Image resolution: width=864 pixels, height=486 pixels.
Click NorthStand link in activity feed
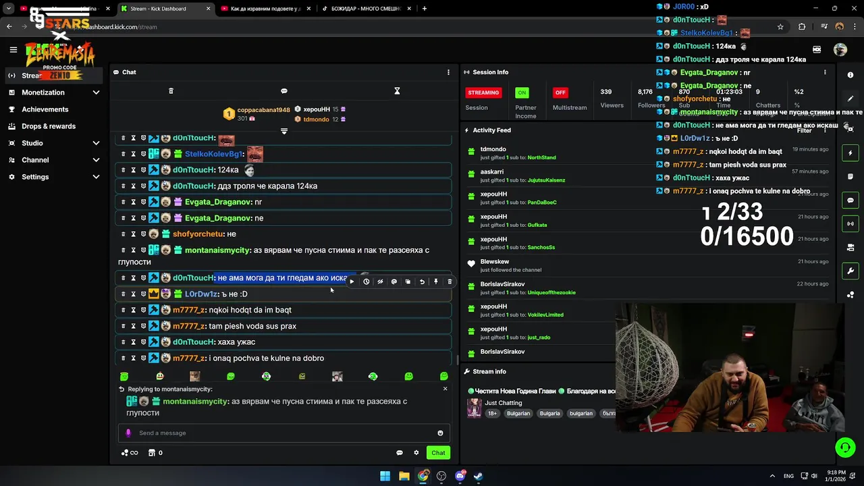tap(541, 158)
